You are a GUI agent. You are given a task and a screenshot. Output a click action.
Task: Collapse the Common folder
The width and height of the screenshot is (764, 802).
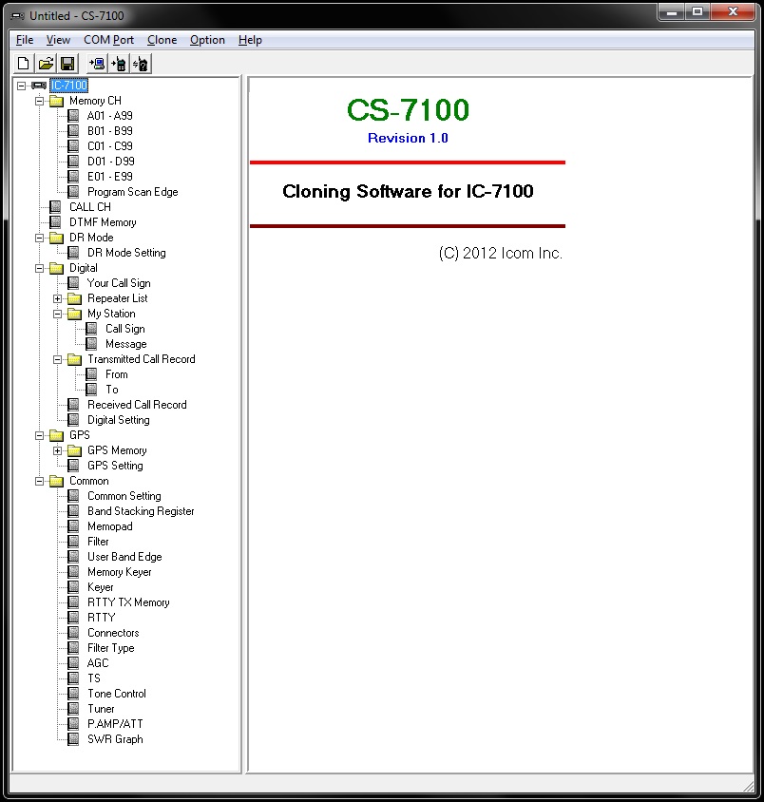click(x=39, y=482)
